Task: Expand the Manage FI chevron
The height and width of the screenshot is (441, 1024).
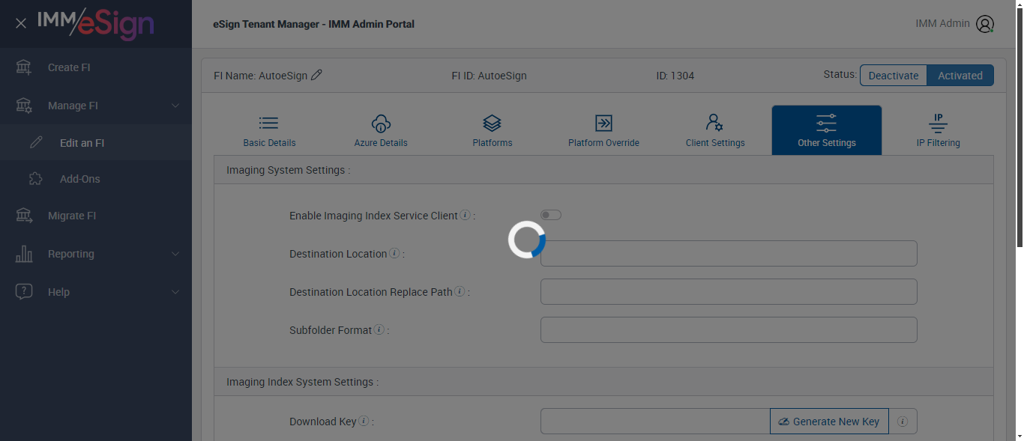Action: (x=175, y=106)
